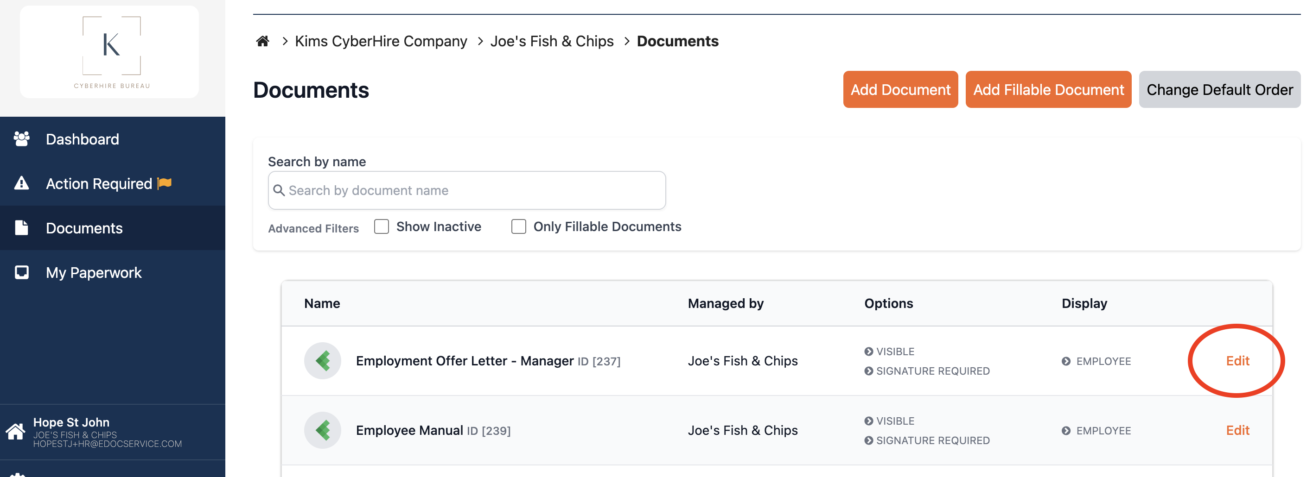This screenshot has width=1313, height=477.
Task: Click the Display column header
Action: point(1084,303)
